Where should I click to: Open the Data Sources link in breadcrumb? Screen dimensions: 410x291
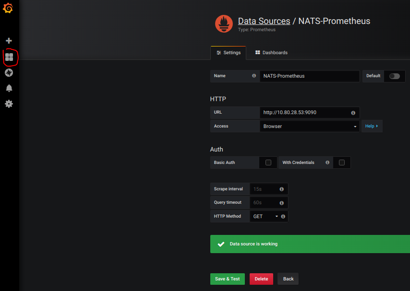coord(264,21)
